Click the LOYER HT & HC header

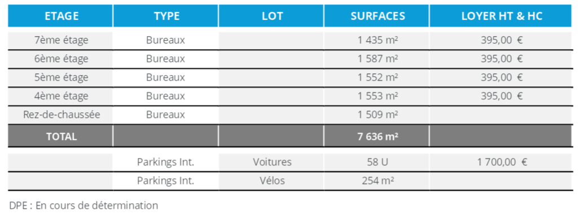point(501,16)
